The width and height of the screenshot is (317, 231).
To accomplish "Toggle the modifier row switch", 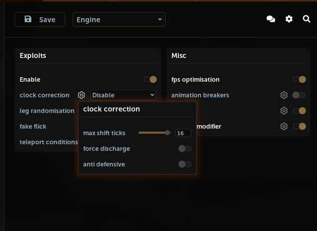I will [x=299, y=127].
